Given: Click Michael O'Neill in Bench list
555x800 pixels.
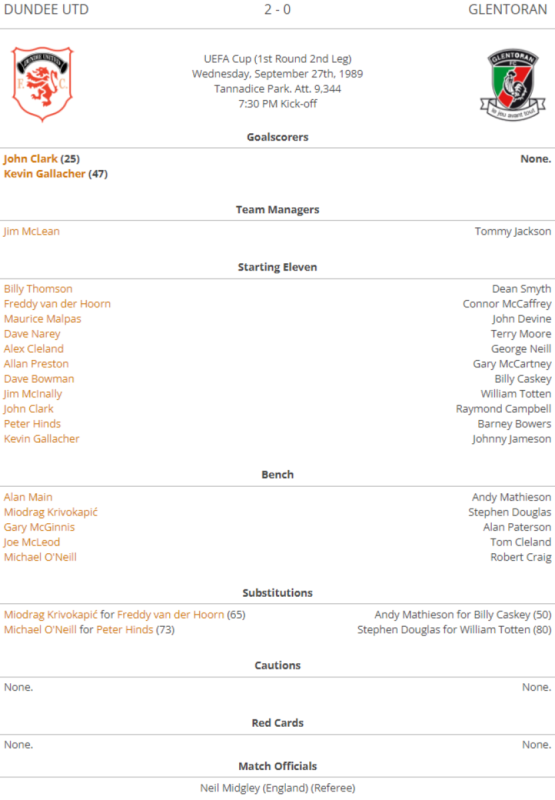Looking at the screenshot, I should tap(40, 557).
